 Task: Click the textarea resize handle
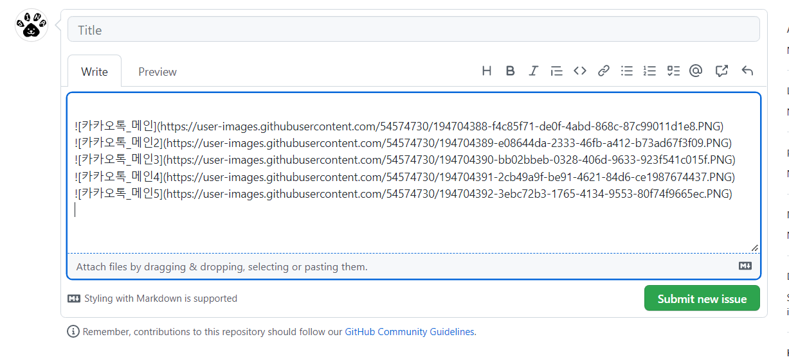point(754,248)
